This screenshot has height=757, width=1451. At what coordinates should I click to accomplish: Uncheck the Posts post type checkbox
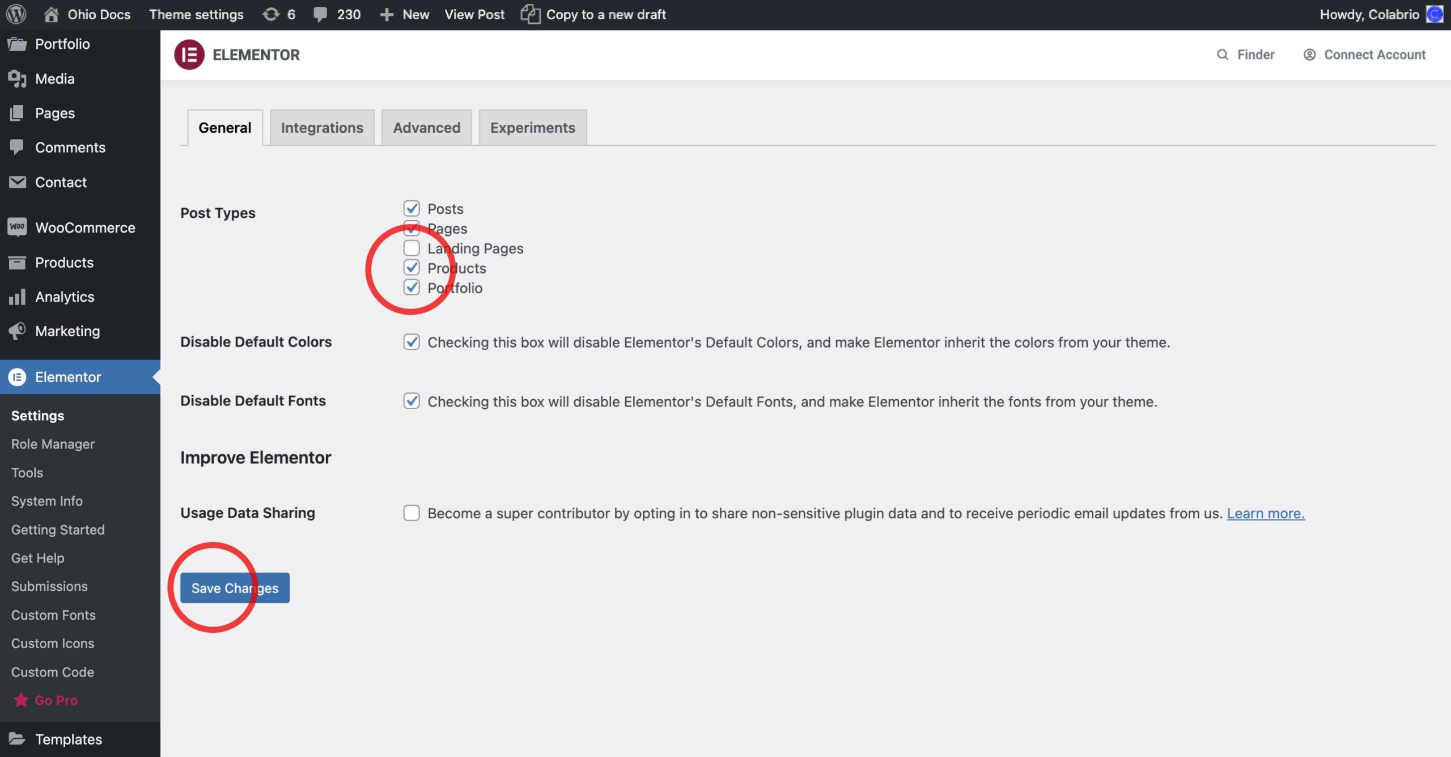[411, 208]
